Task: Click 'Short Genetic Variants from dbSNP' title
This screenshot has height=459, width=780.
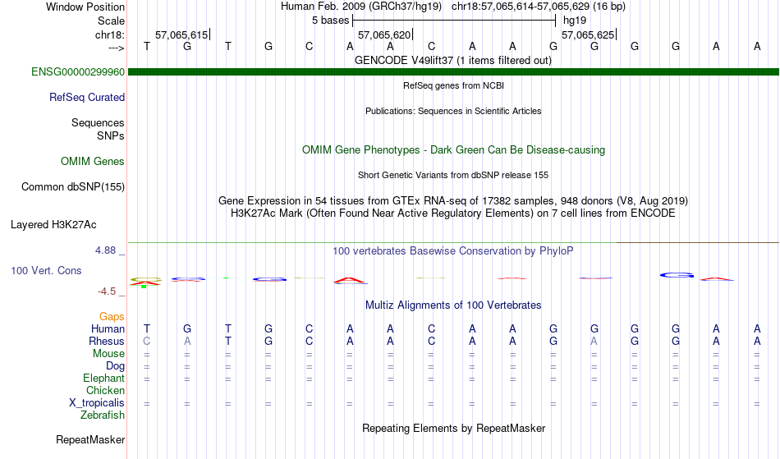Action: [x=453, y=175]
